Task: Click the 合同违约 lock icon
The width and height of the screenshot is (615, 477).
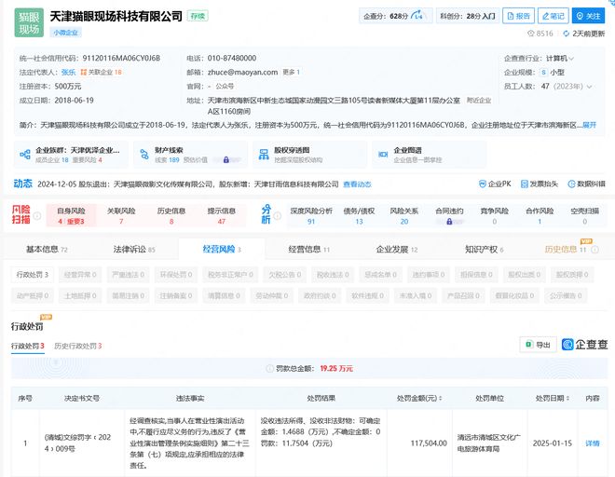Action: coord(449,222)
